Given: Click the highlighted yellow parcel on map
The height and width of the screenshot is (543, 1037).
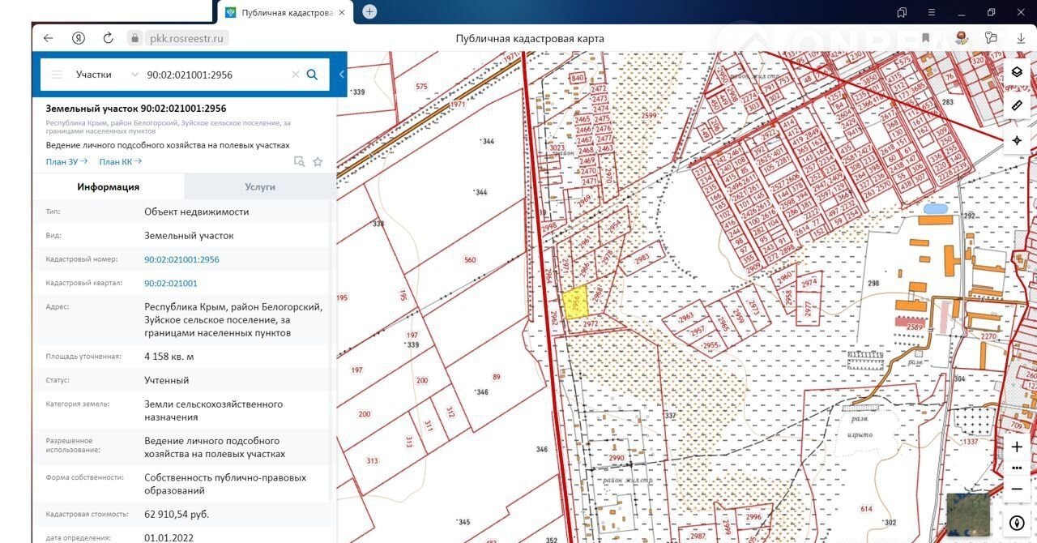Looking at the screenshot, I should [574, 301].
